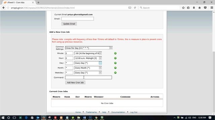Open the Home footer link
The height and width of the screenshot is (120, 215).
pos(78,112)
